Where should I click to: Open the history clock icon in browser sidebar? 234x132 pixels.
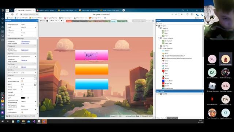3,19
